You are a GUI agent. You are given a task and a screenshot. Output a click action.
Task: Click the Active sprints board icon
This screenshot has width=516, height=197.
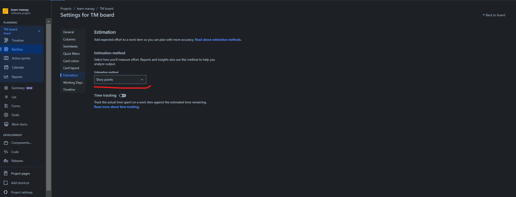6,58
